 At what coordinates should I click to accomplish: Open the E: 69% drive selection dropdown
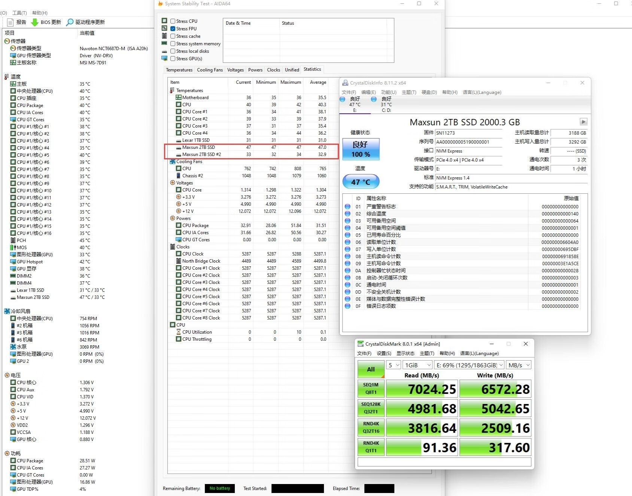coord(469,365)
